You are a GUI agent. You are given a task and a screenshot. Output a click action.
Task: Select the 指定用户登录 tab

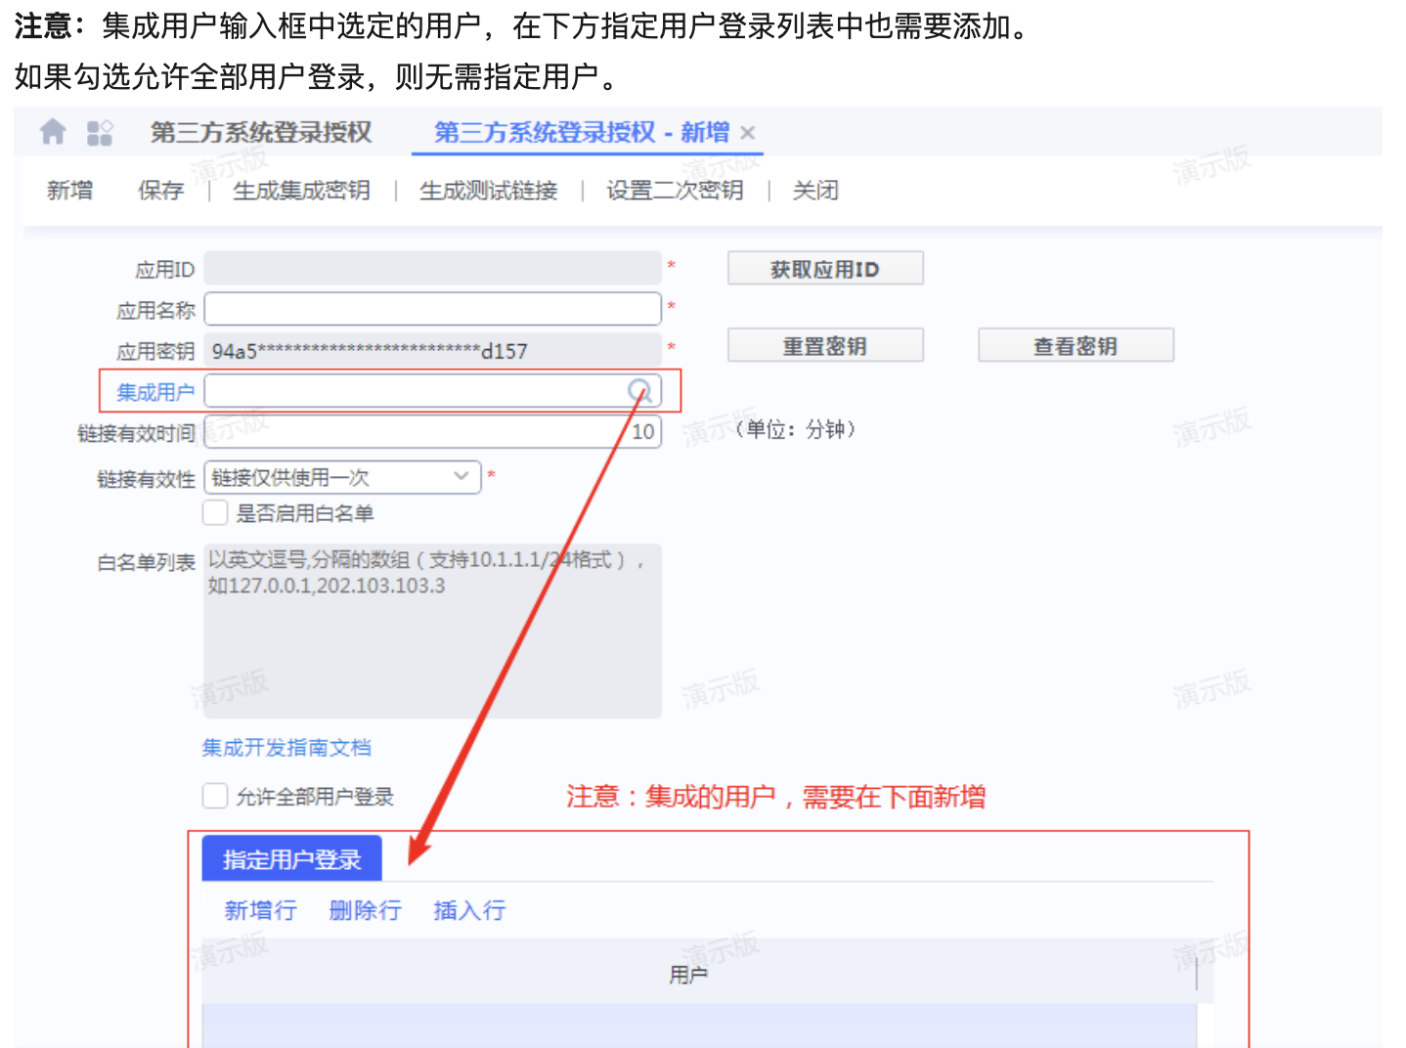[291, 857]
